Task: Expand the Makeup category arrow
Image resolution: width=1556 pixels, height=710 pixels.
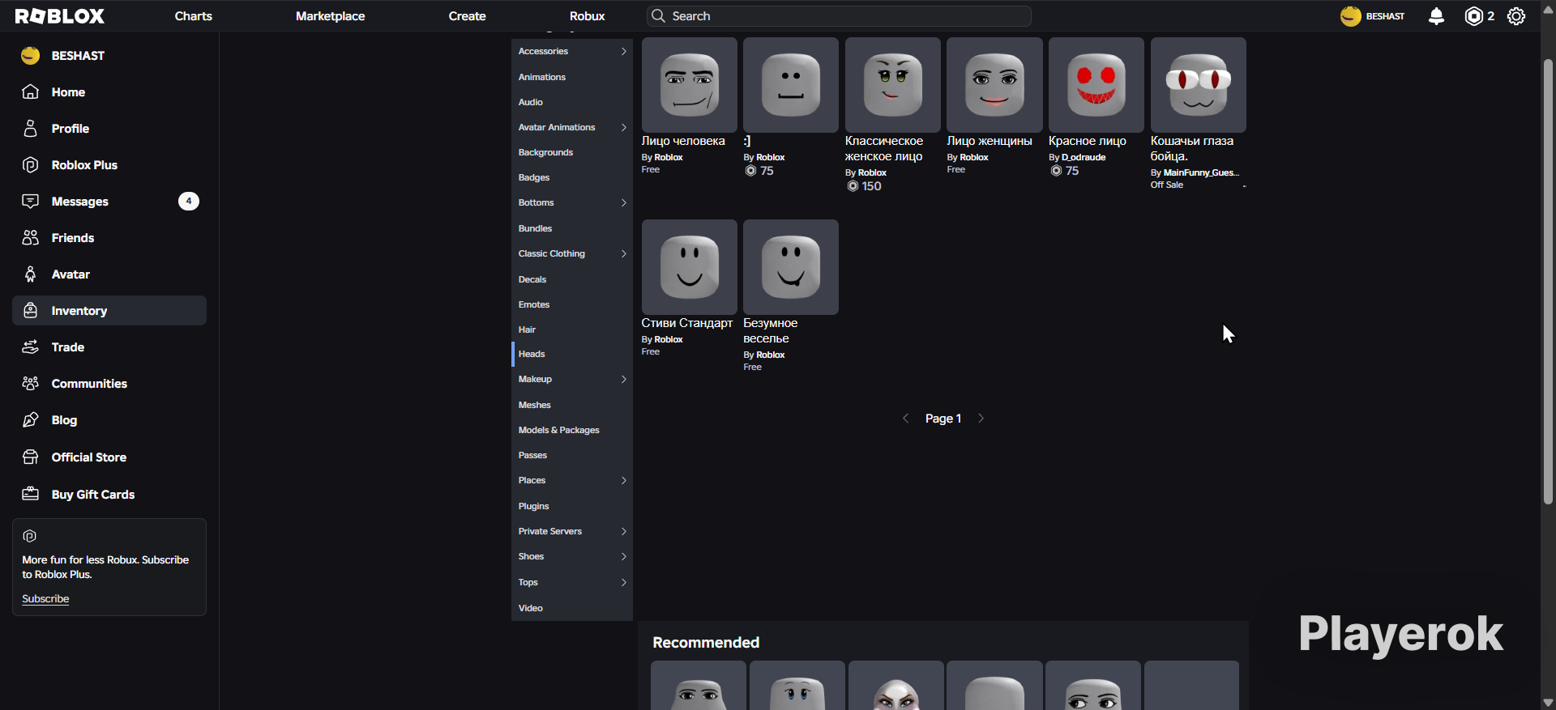Action: pyautogui.click(x=623, y=379)
